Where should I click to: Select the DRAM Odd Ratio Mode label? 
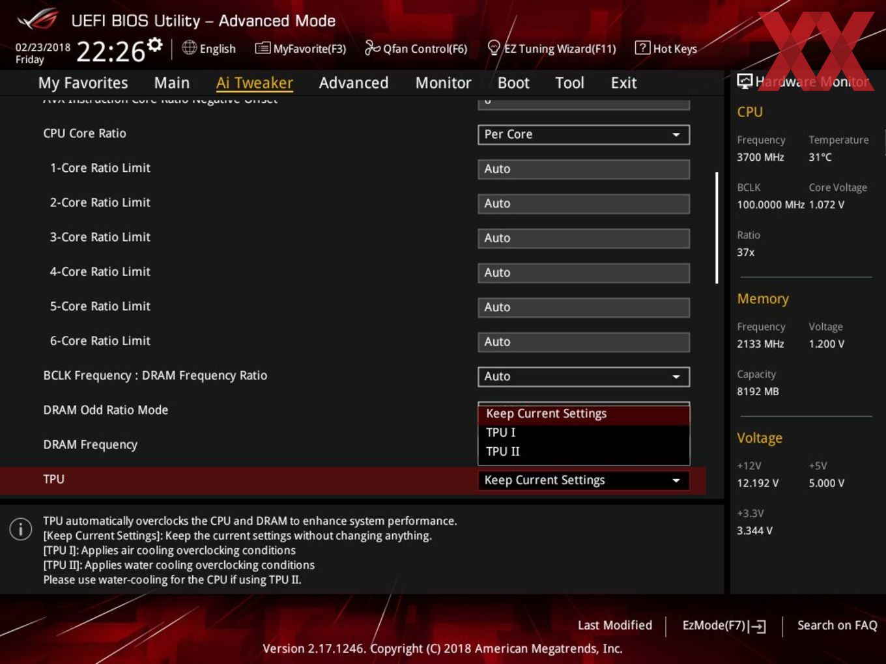point(106,410)
